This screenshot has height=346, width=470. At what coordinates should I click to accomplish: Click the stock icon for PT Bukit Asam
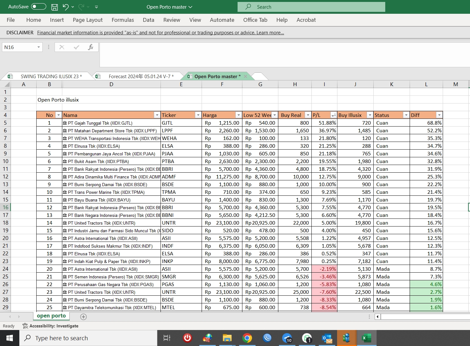[65, 161]
